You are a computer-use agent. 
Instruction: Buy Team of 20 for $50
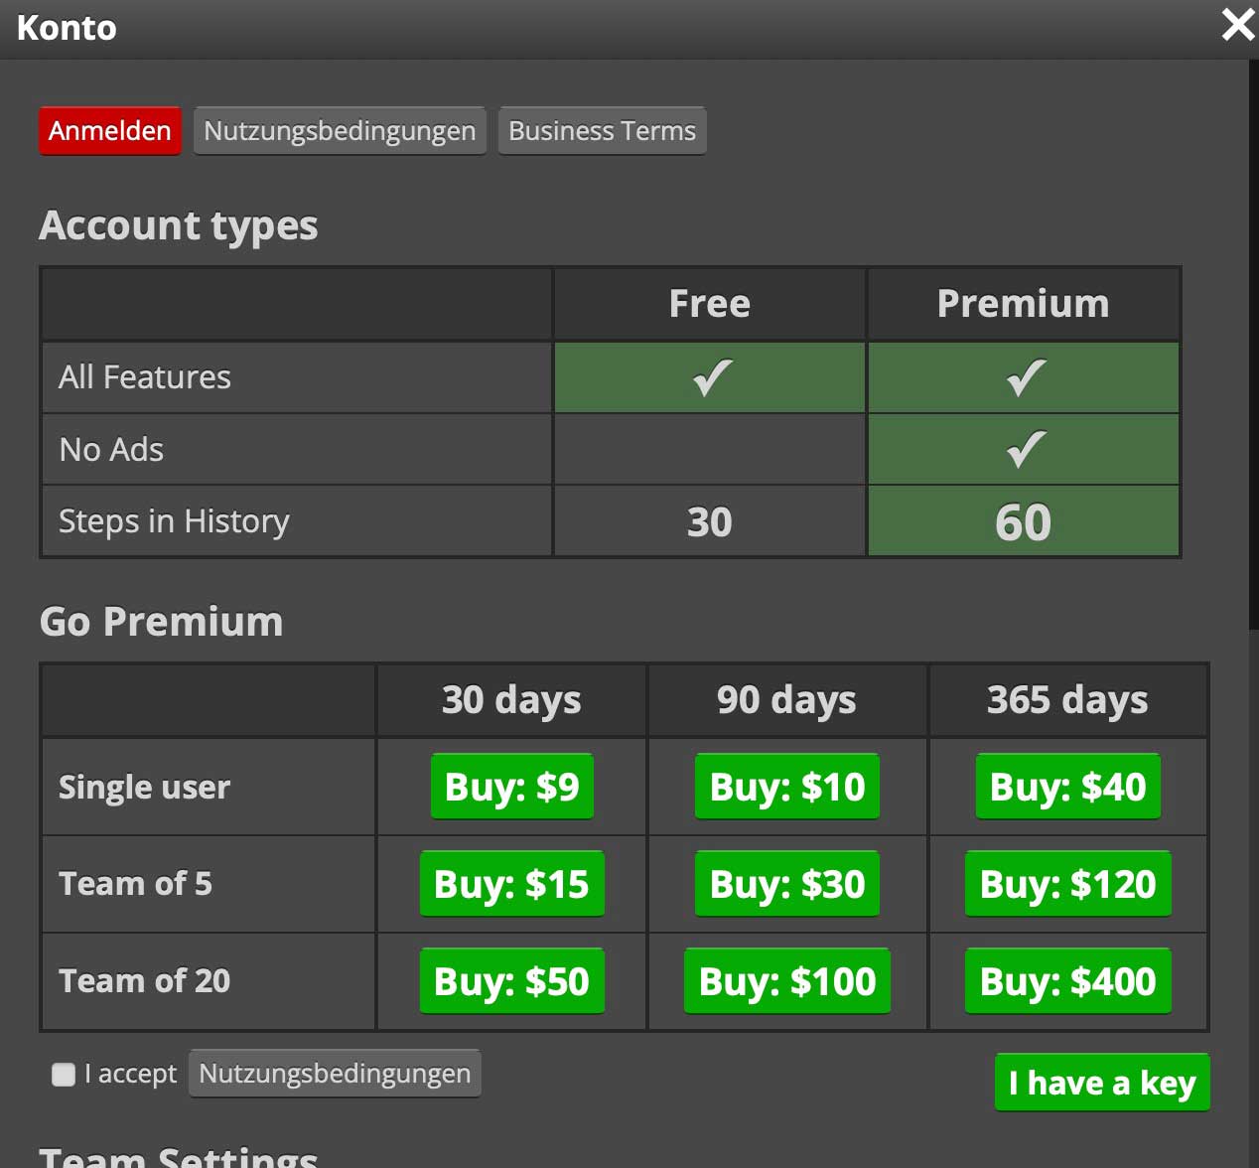[x=511, y=981]
